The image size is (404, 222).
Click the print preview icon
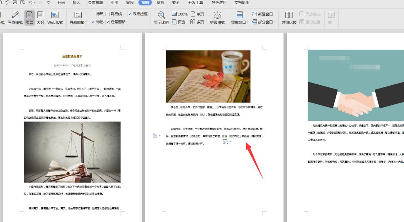(x=23, y=3)
